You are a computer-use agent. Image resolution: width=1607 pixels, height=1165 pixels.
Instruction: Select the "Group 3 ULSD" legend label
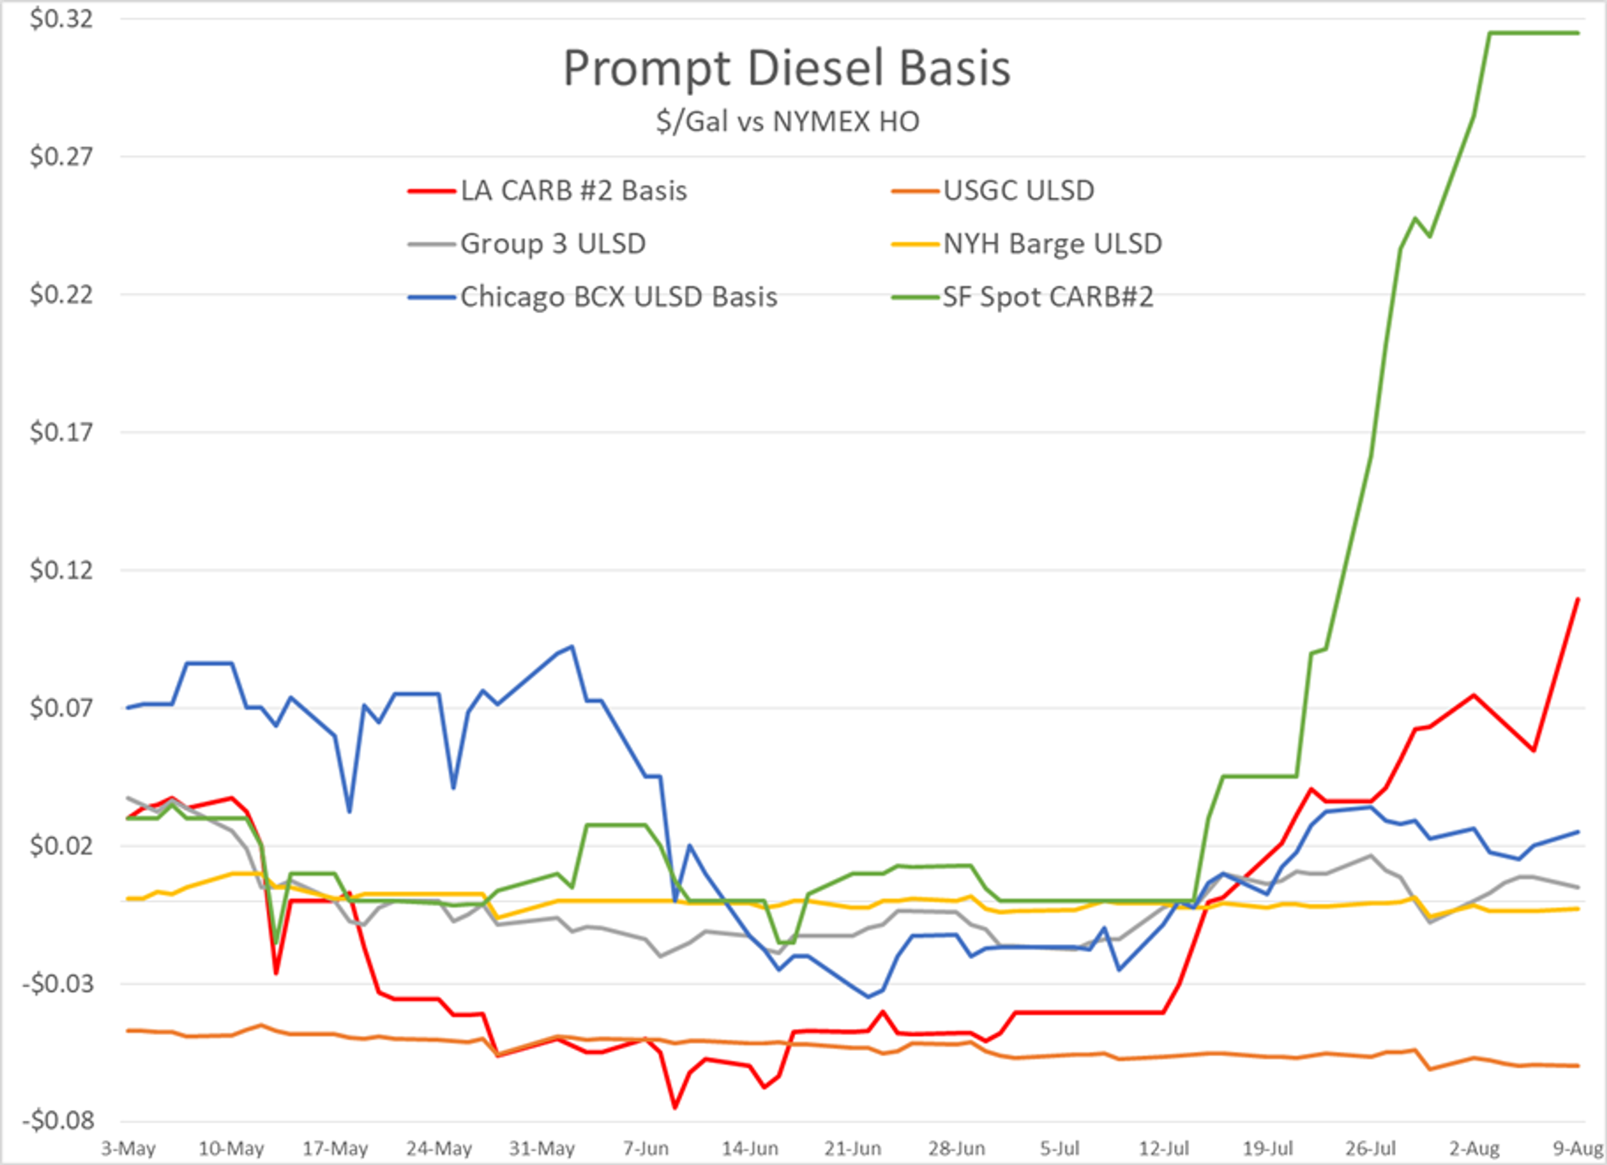pos(553,243)
